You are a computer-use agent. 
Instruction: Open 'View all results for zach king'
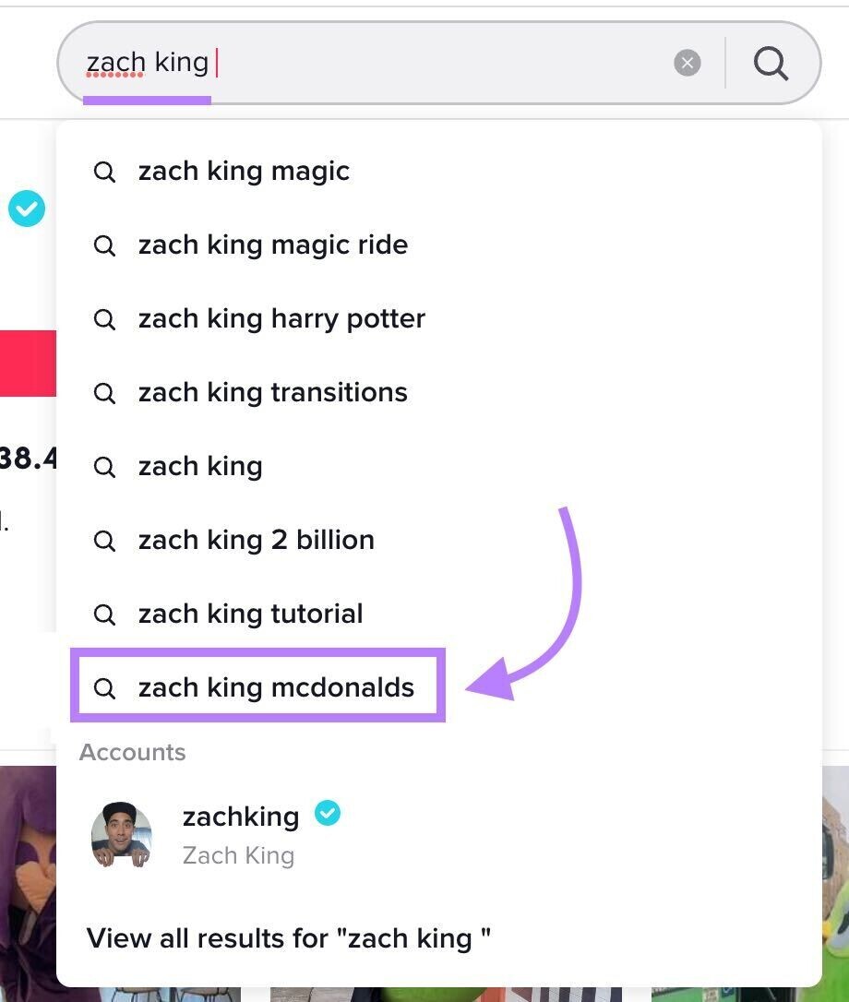(x=289, y=938)
